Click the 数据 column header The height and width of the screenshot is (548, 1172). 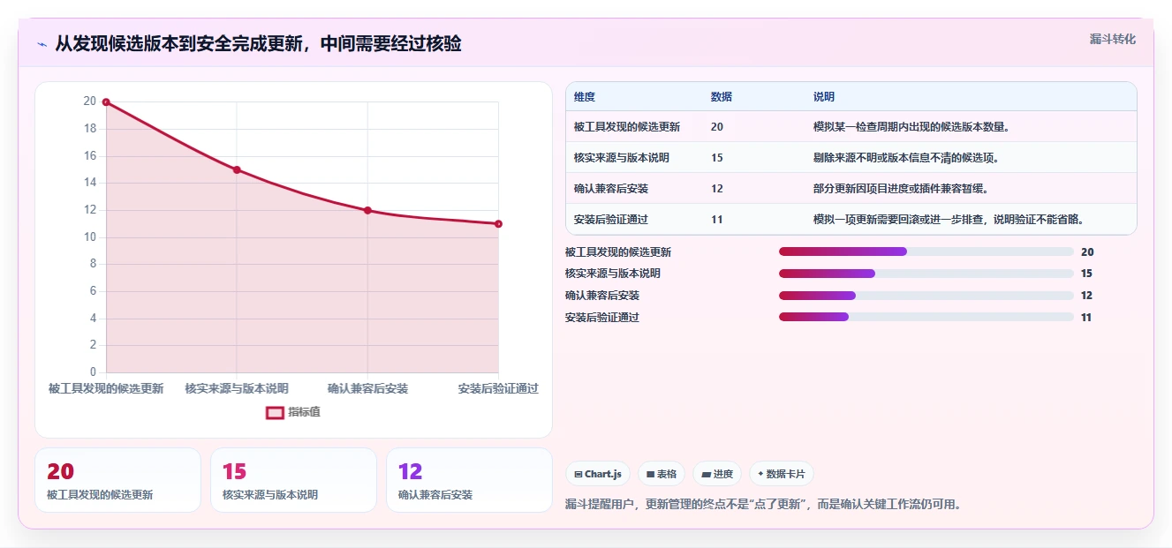(x=722, y=97)
